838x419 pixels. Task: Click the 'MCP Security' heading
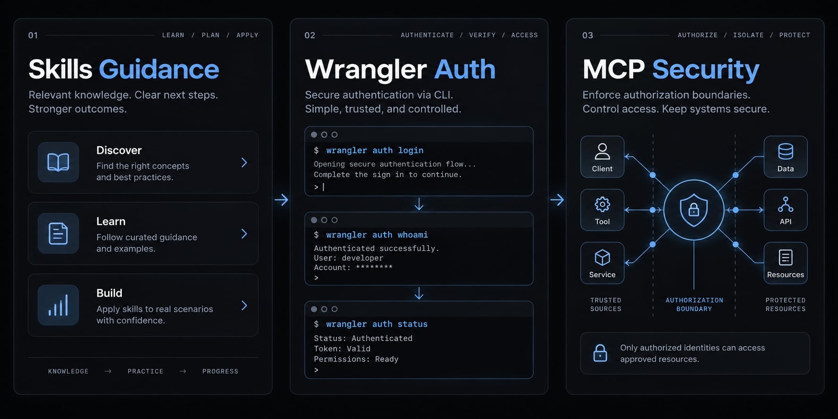click(671, 69)
